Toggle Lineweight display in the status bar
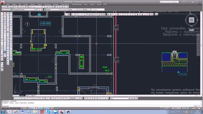Viewport: 203px width, 114px height. click(x=46, y=108)
